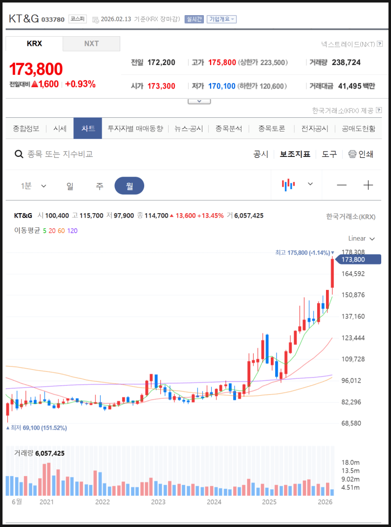Screen dimensions: 391x527
Task: Click the 2023 label on time axis
Action: point(158,502)
